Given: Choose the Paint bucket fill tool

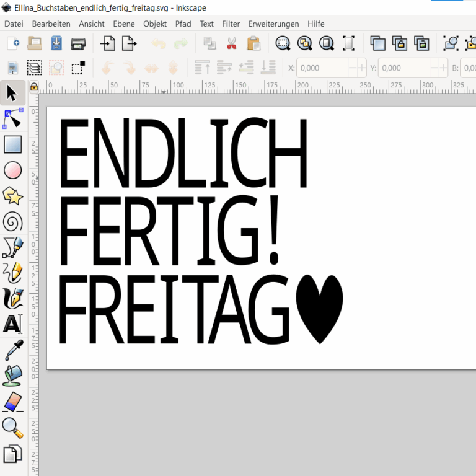Looking at the screenshot, I should [12, 376].
